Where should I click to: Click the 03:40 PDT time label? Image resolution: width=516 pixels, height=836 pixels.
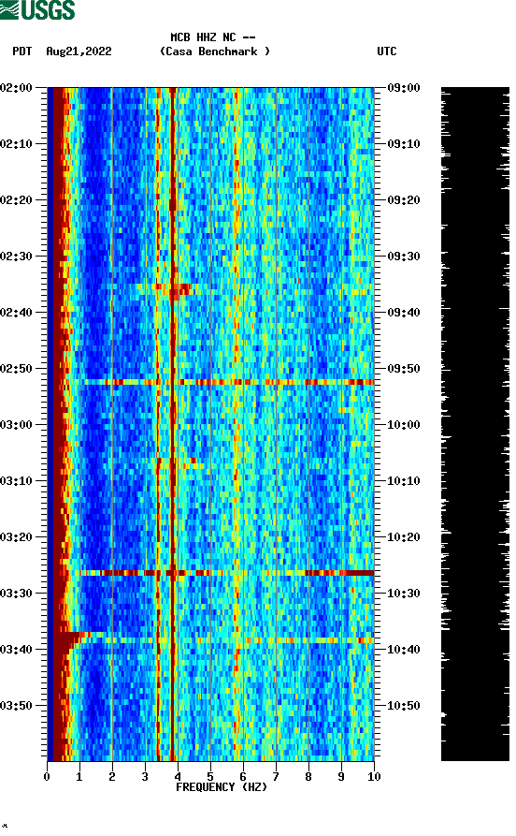17,650
